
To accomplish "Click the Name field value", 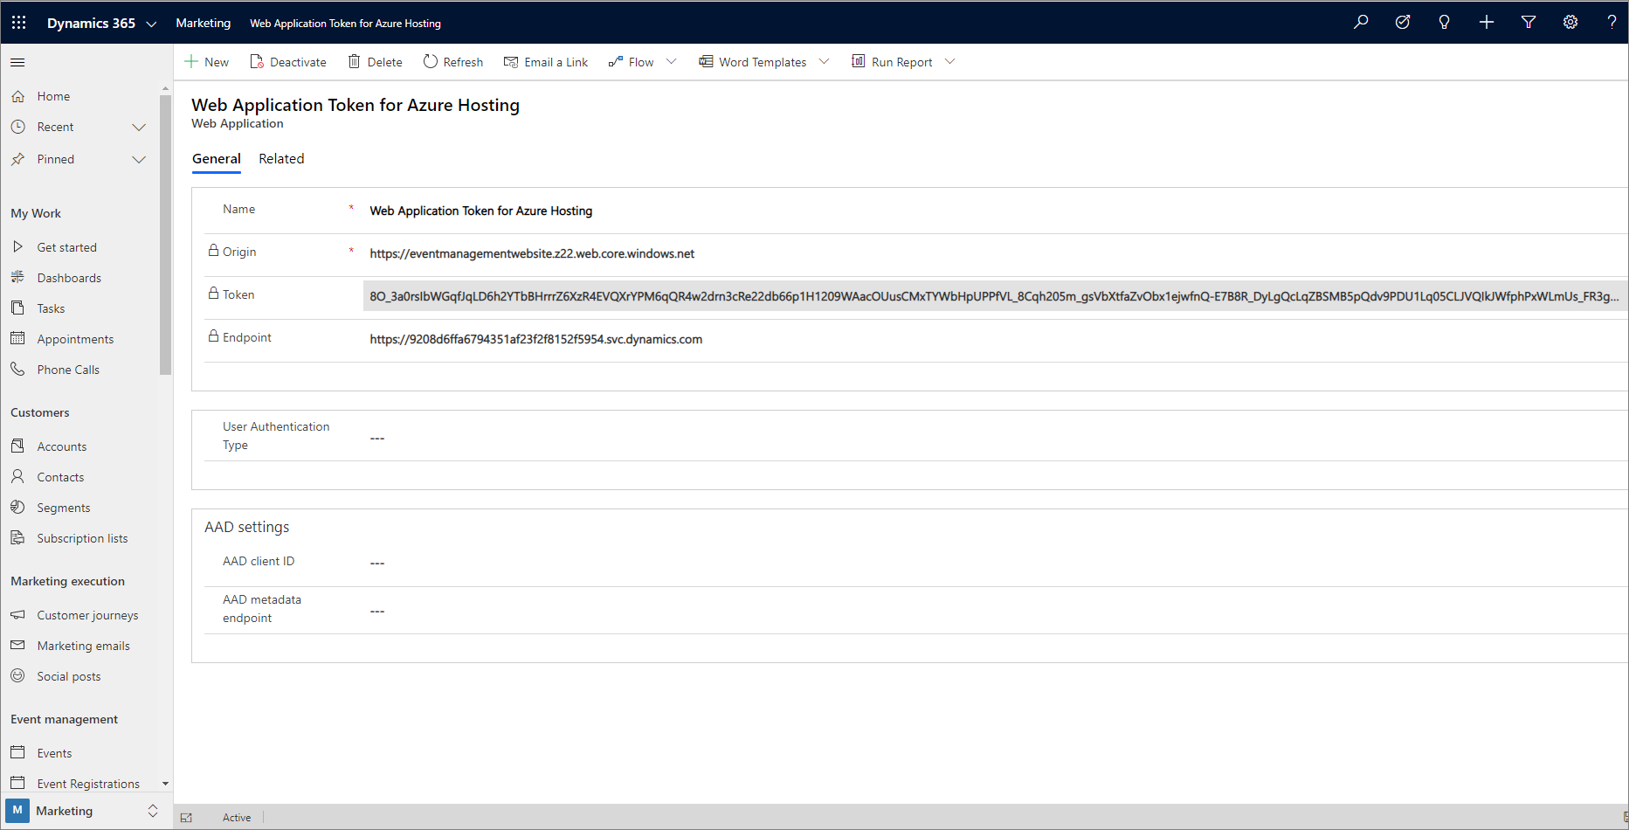I will 480,211.
